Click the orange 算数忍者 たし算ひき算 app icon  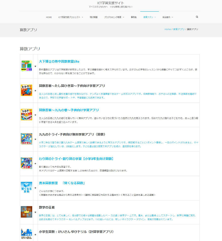(26, 90)
